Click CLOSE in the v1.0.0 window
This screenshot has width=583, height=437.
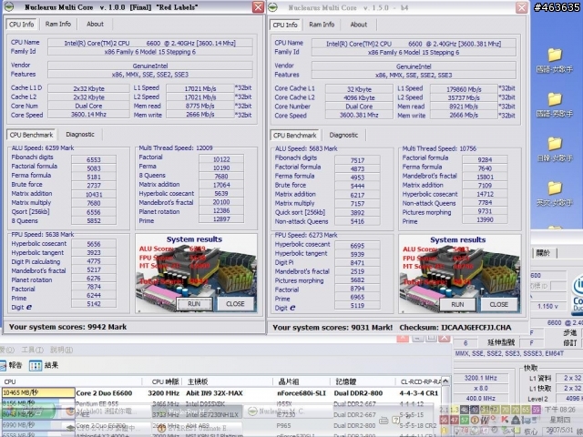235,304
